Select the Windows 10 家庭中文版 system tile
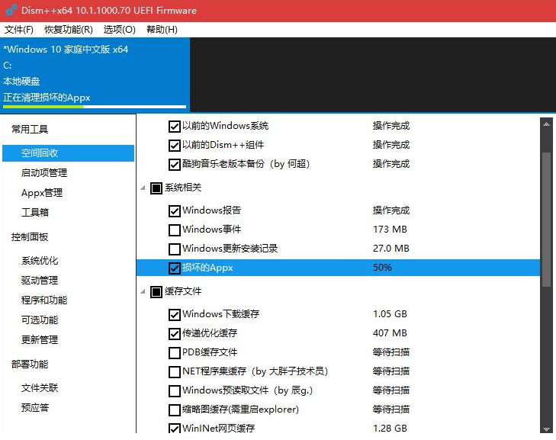The height and width of the screenshot is (440, 556). tap(95, 74)
